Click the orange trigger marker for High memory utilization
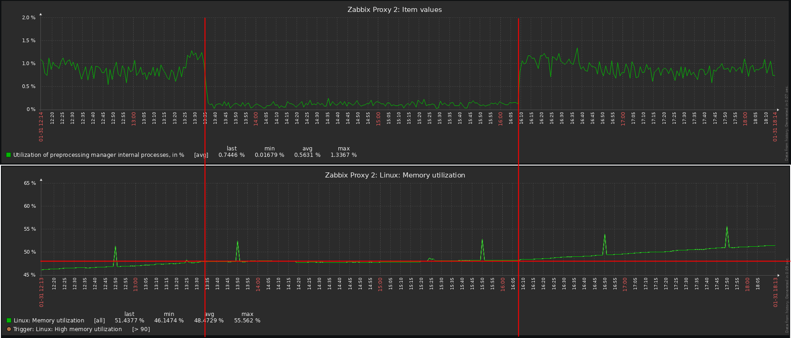 pyautogui.click(x=9, y=329)
